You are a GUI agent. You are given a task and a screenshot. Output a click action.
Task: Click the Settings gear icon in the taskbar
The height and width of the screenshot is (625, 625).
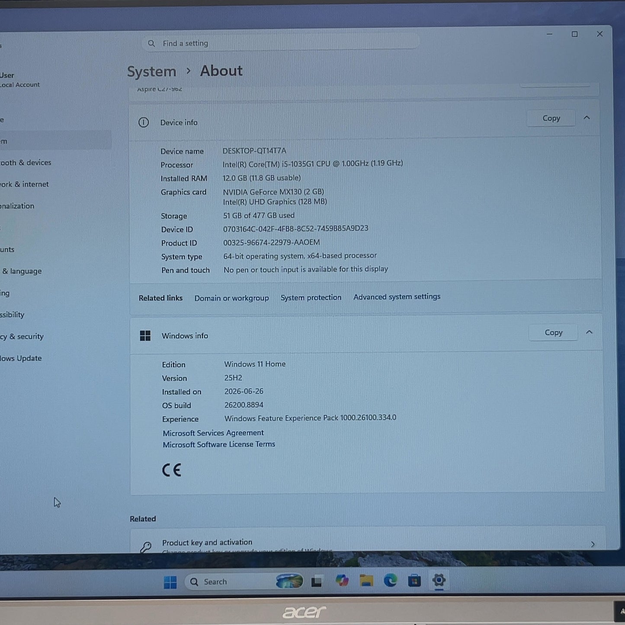tap(439, 580)
